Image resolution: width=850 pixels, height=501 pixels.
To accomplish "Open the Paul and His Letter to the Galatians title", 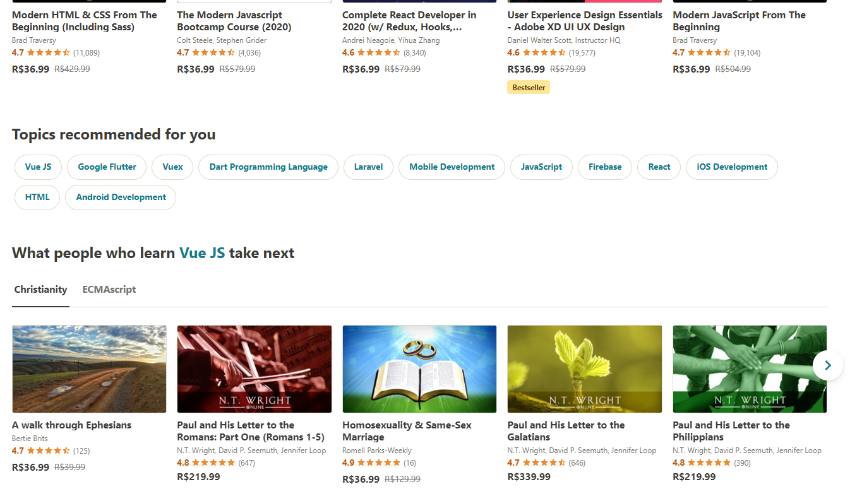I will 566,431.
